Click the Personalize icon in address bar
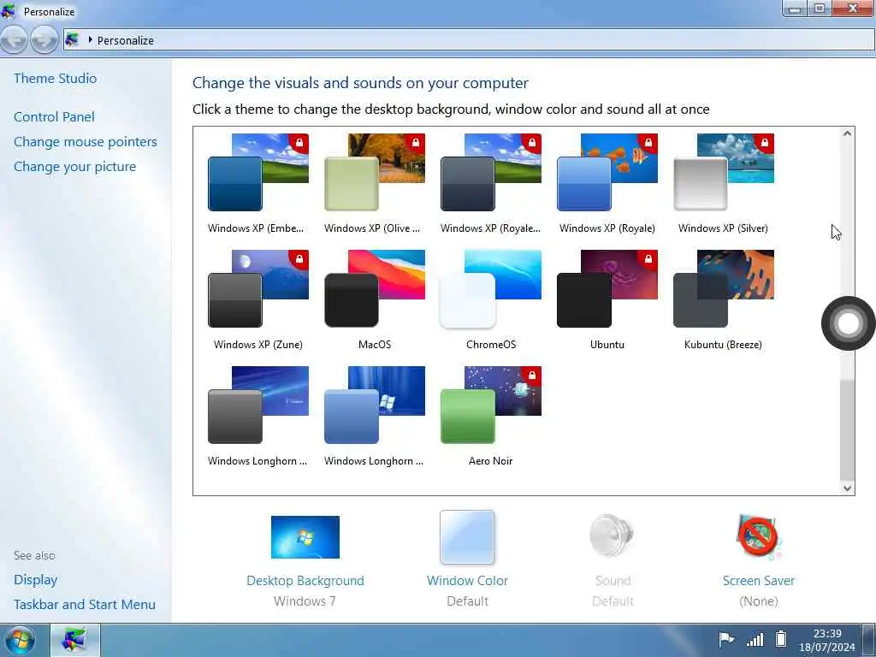Viewport: 876px width, 657px height. coord(72,39)
